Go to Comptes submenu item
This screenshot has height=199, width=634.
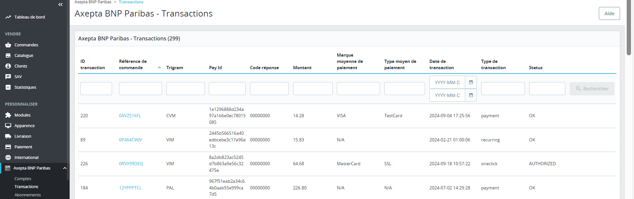pyautogui.click(x=23, y=178)
